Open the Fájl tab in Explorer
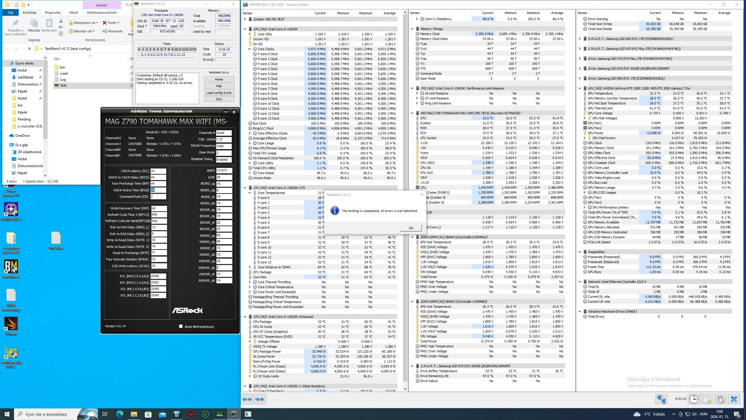 point(10,13)
